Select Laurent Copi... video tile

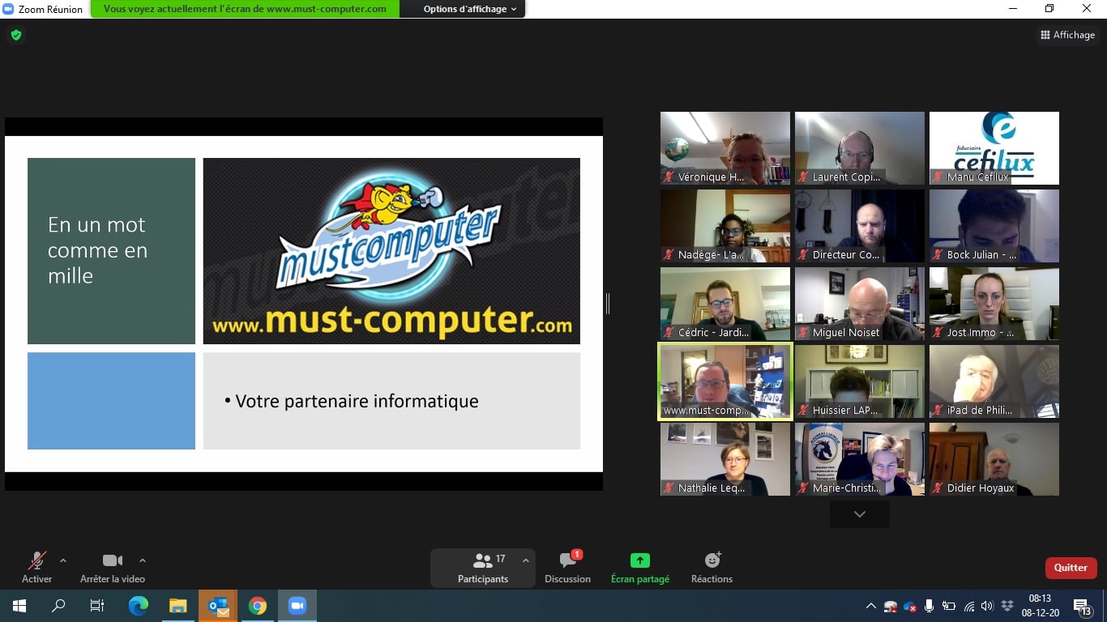point(860,148)
